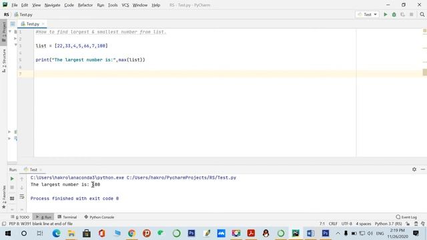This screenshot has width=427, height=240.
Task: Collapse the fold arrow at line 3
Action: [x=15, y=45]
